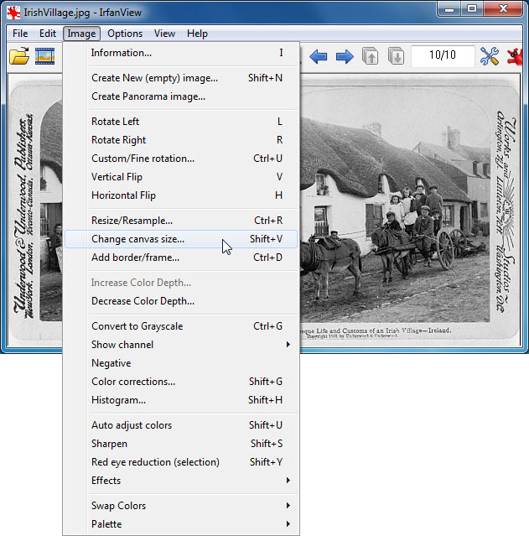Image resolution: width=529 pixels, height=536 pixels.
Task: Open Color corrections...
Action: [181, 382]
